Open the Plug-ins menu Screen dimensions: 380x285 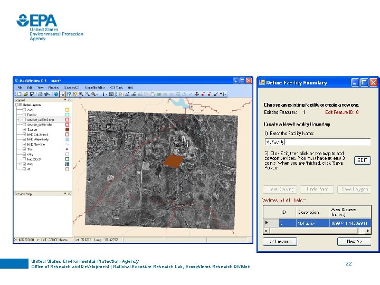(53, 87)
